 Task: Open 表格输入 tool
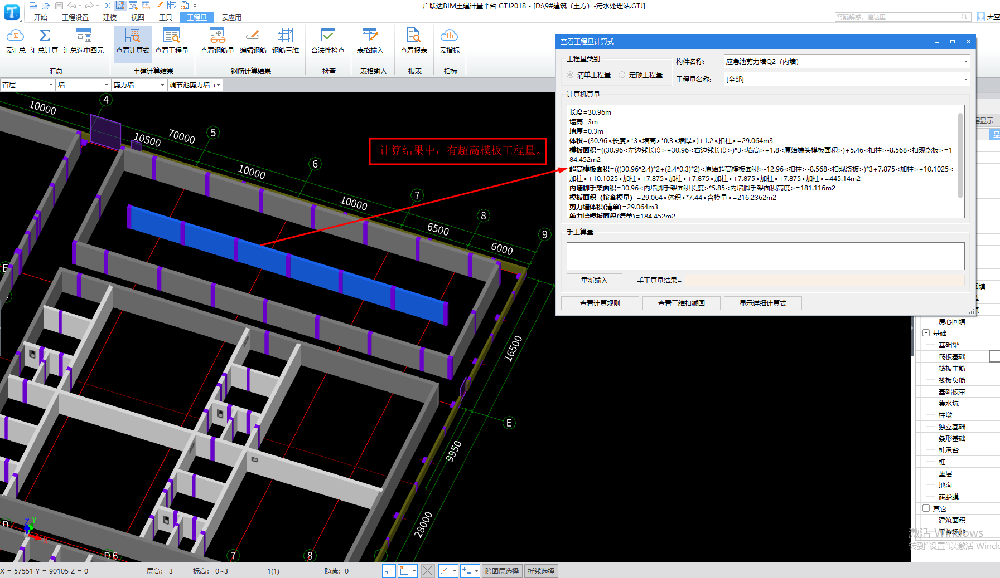tap(370, 41)
